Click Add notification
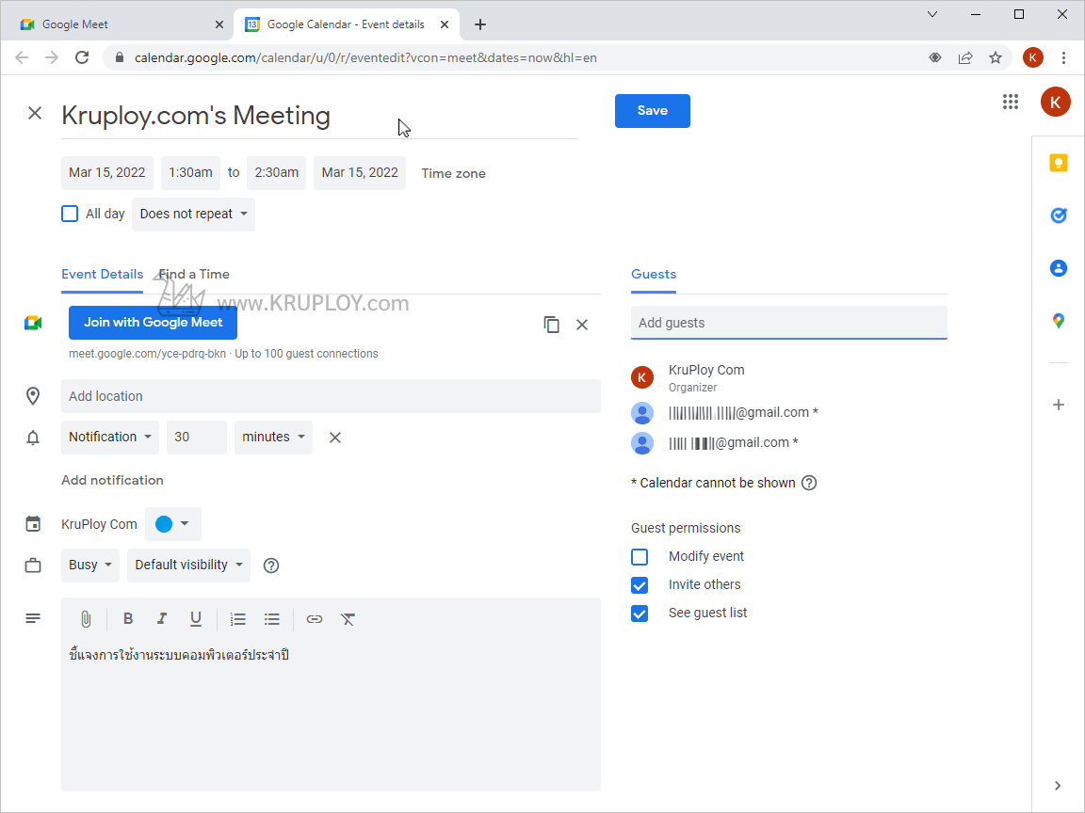Image resolution: width=1085 pixels, height=813 pixels. pos(112,481)
